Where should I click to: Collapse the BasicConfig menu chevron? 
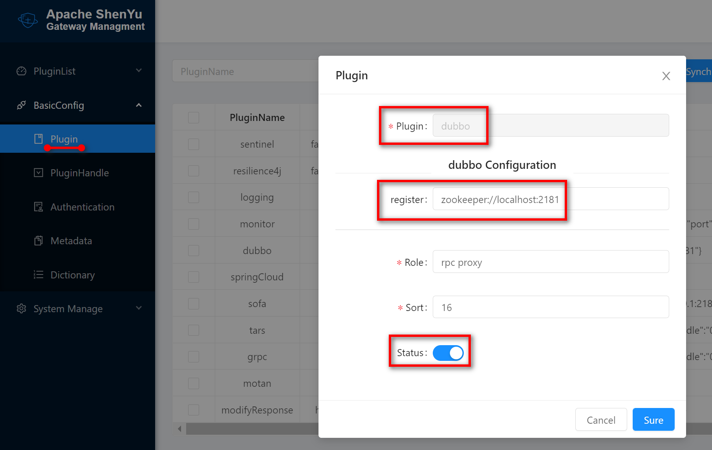tap(139, 105)
